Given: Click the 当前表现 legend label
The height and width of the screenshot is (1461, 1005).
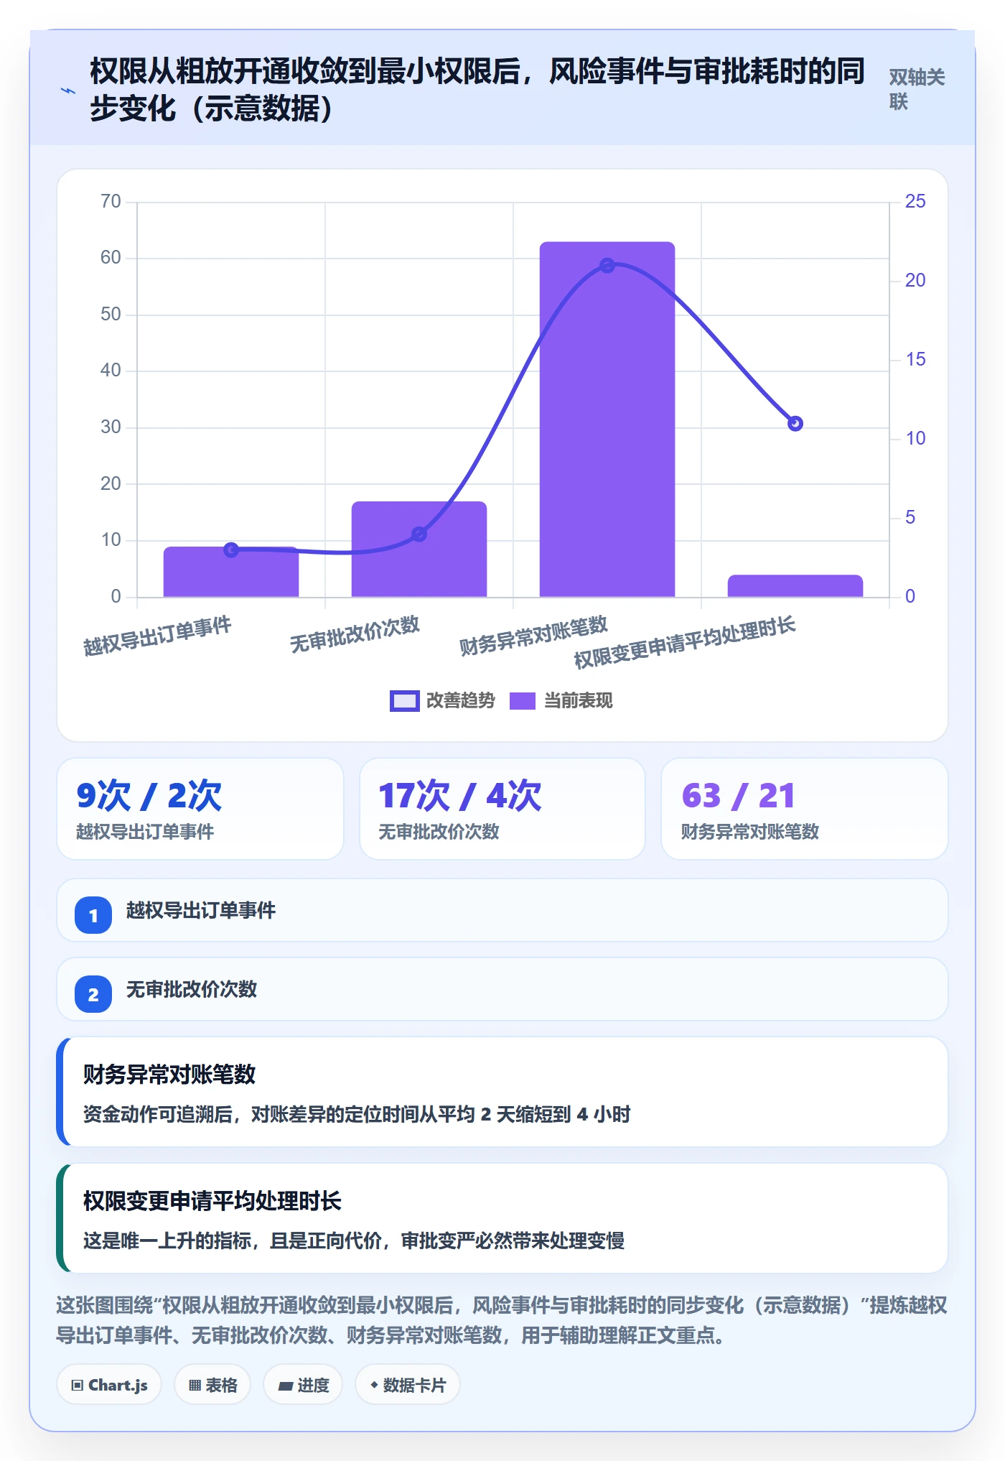Looking at the screenshot, I should click(x=578, y=701).
